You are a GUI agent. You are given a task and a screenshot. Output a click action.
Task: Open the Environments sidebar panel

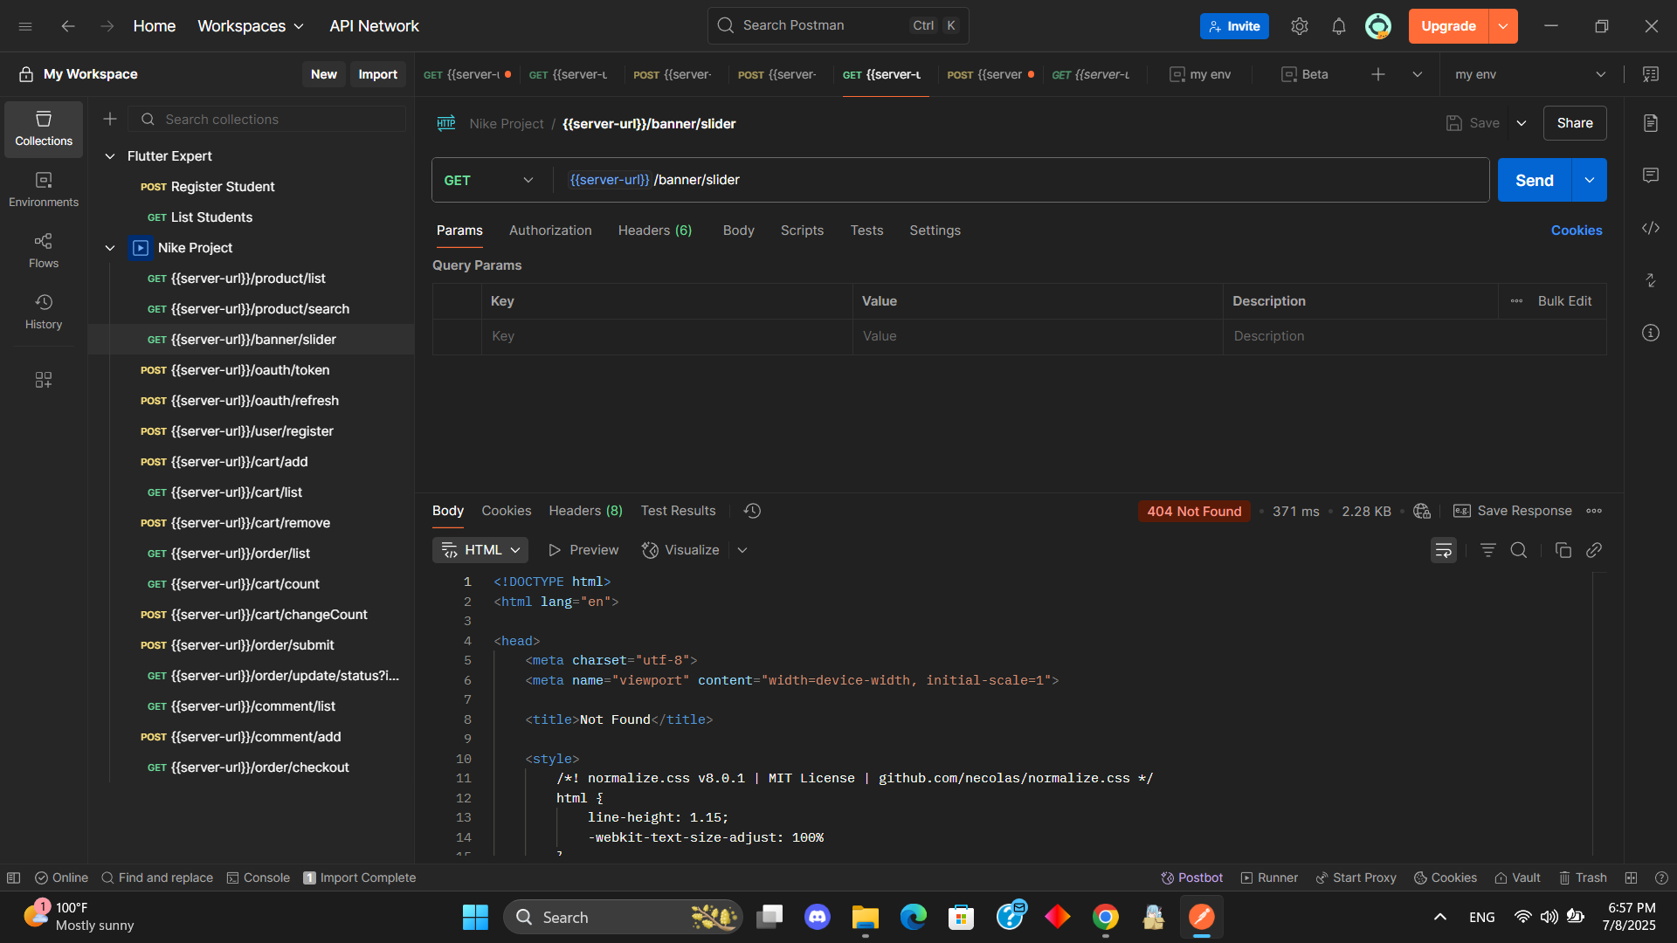(x=44, y=189)
